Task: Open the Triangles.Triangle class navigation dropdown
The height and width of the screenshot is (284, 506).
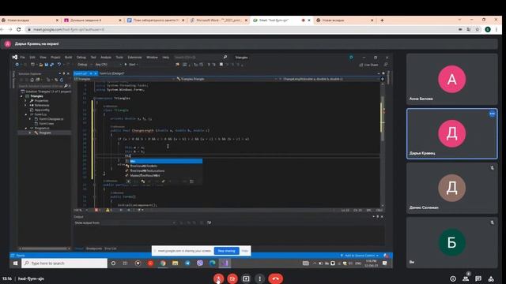Action: pos(227,79)
